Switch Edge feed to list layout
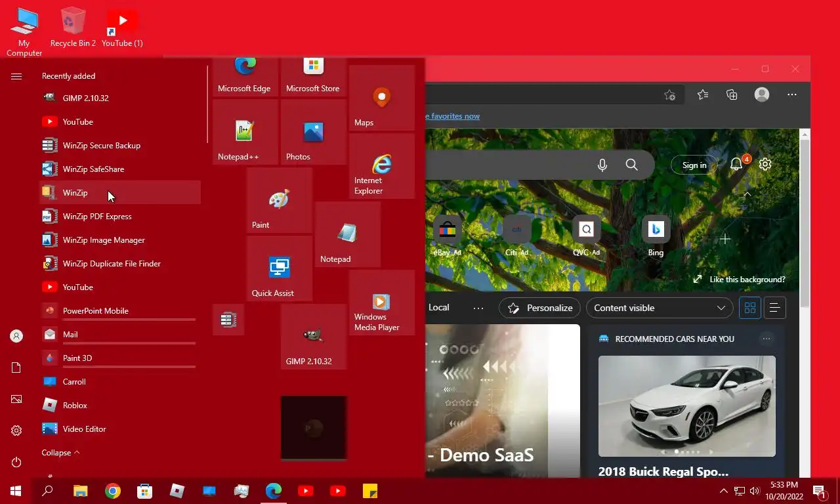The width and height of the screenshot is (840, 504). [x=774, y=308]
